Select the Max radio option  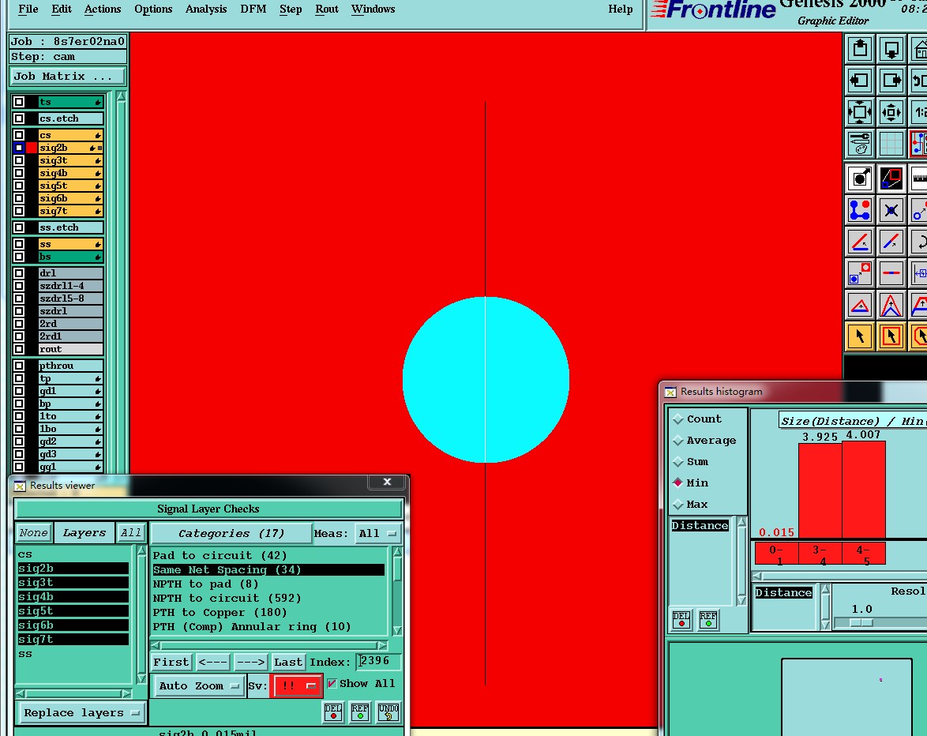[678, 505]
